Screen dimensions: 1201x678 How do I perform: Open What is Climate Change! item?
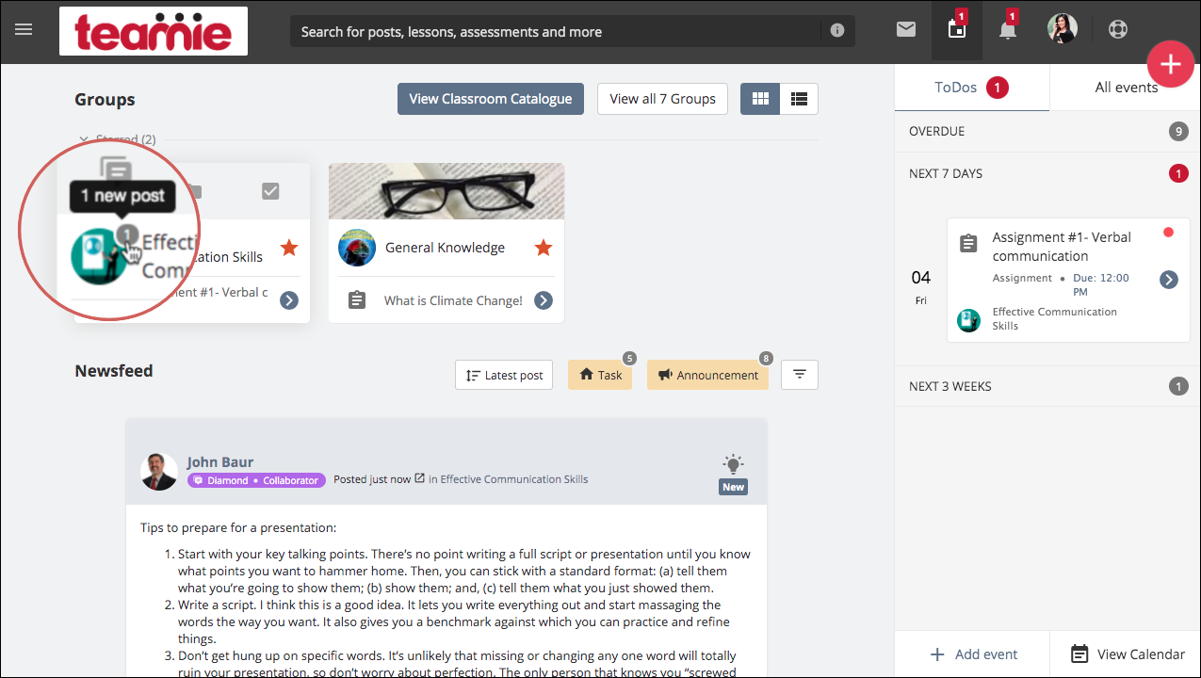point(453,301)
